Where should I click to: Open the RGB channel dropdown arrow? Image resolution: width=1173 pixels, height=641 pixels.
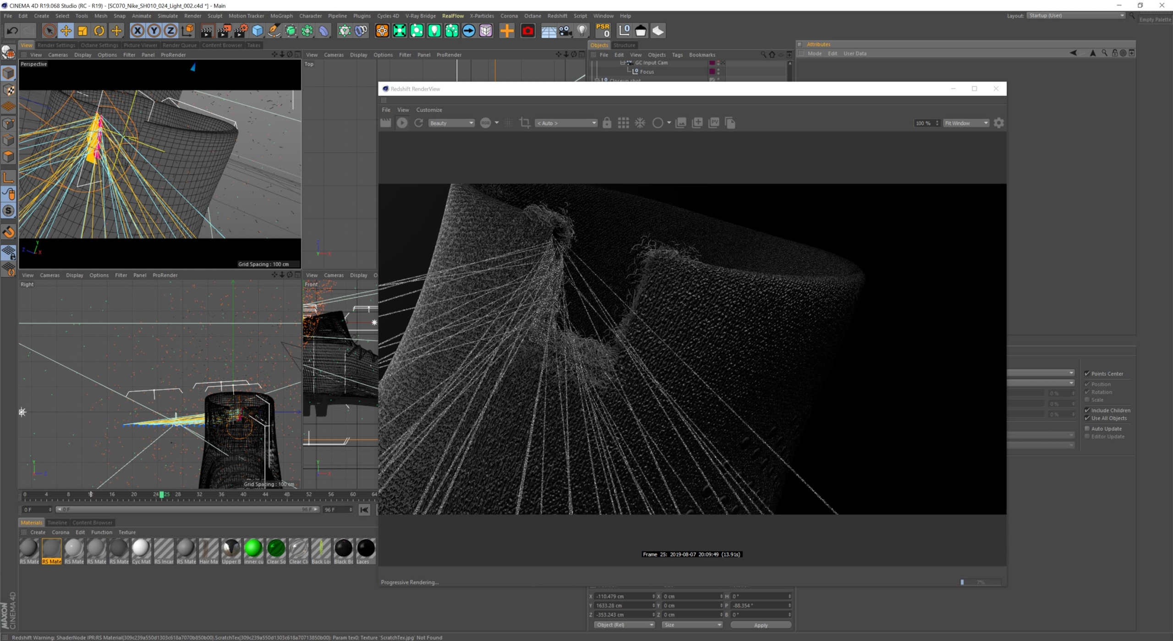coord(497,123)
